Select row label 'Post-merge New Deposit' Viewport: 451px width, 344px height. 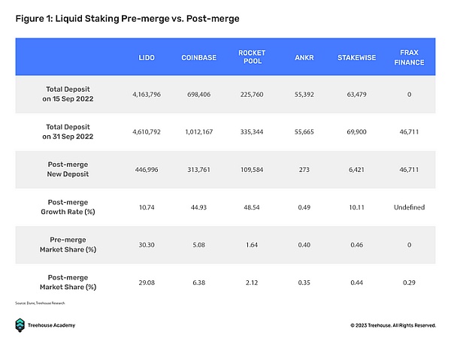[68, 169]
